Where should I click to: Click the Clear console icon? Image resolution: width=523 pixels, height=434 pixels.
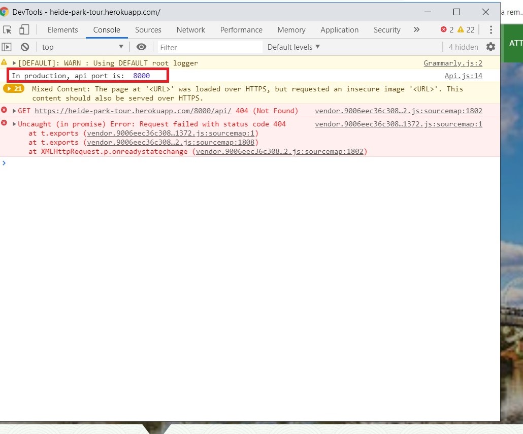pos(25,47)
